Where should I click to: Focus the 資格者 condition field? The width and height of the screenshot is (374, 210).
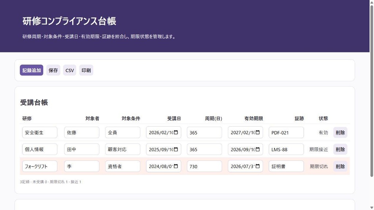(x=123, y=166)
